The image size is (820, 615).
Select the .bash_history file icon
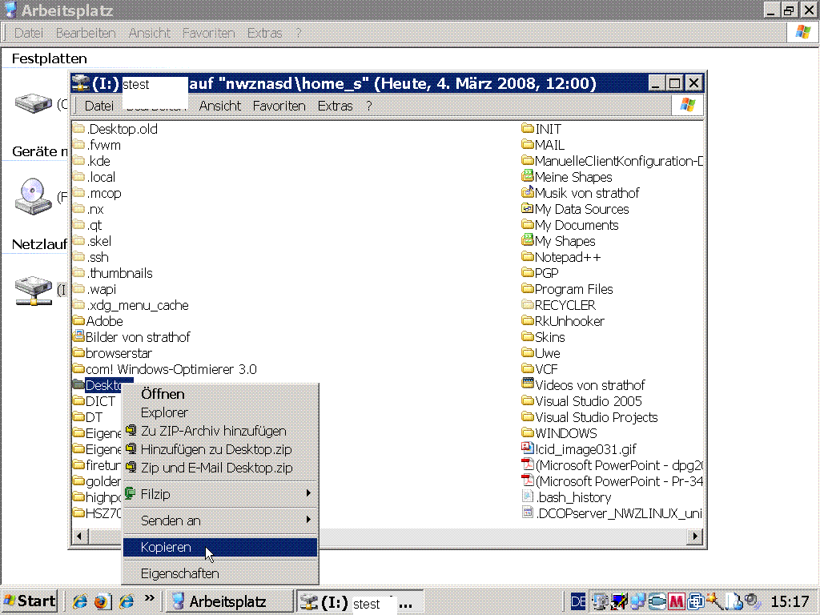pyautogui.click(x=528, y=497)
